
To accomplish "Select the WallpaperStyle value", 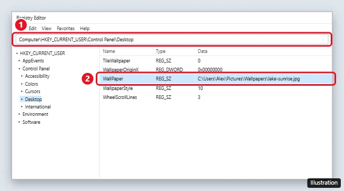I will 117,88.
